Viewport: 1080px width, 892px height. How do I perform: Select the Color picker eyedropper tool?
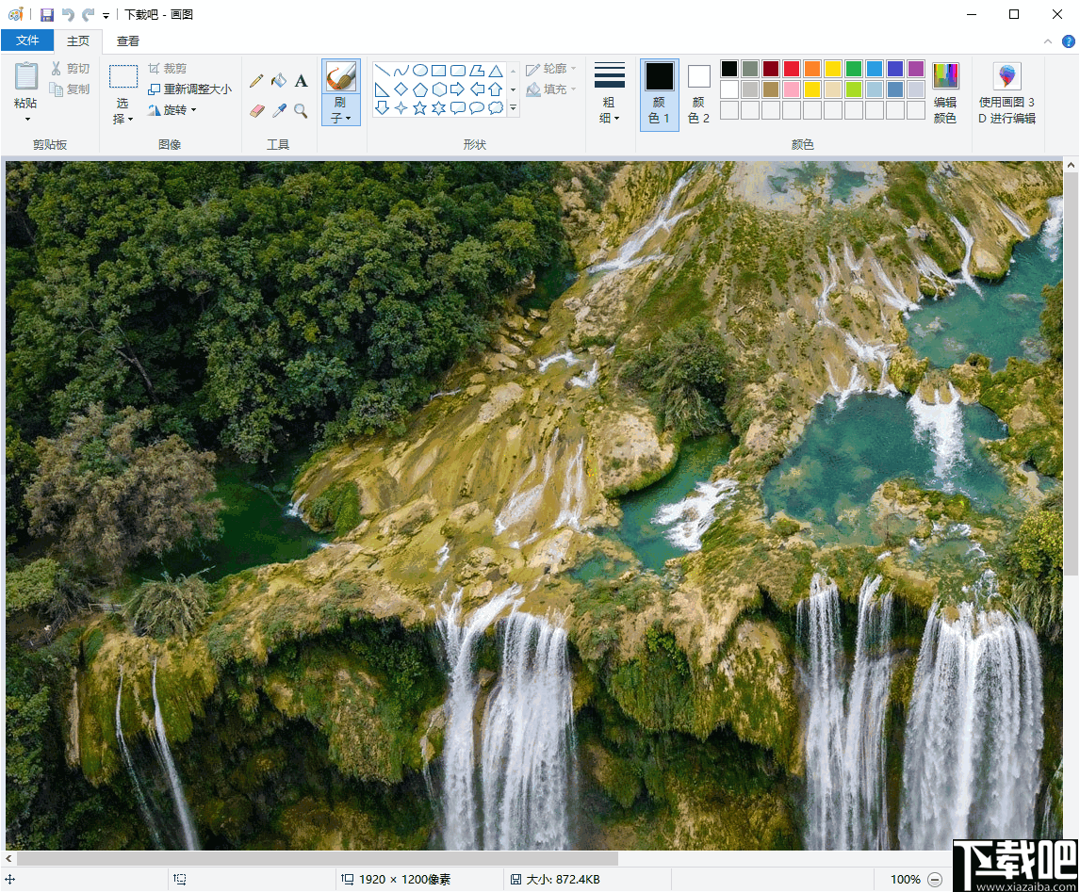point(279,111)
